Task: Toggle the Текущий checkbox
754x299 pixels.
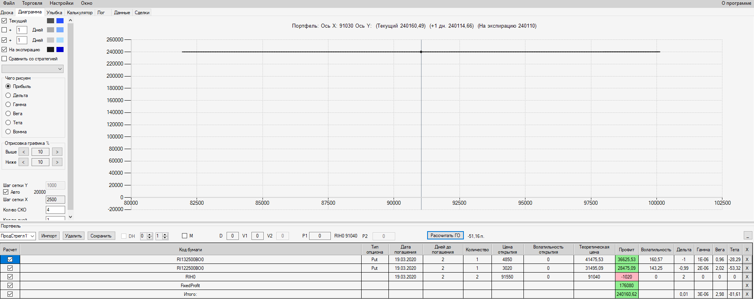Action: 4,21
